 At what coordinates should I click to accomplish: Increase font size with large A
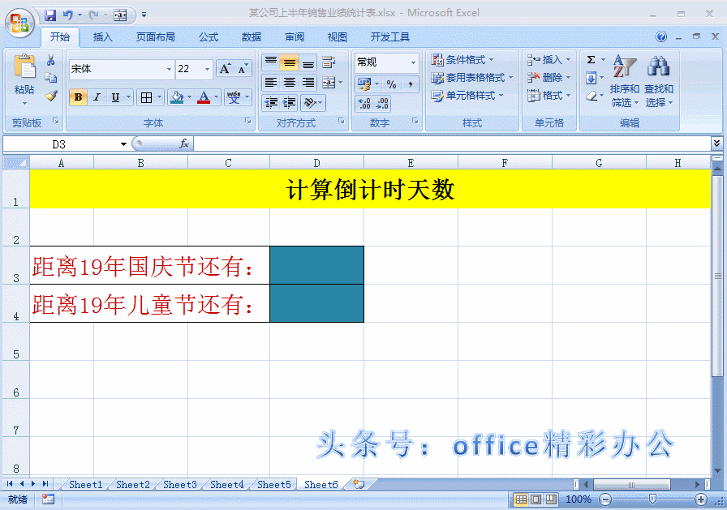(x=225, y=69)
